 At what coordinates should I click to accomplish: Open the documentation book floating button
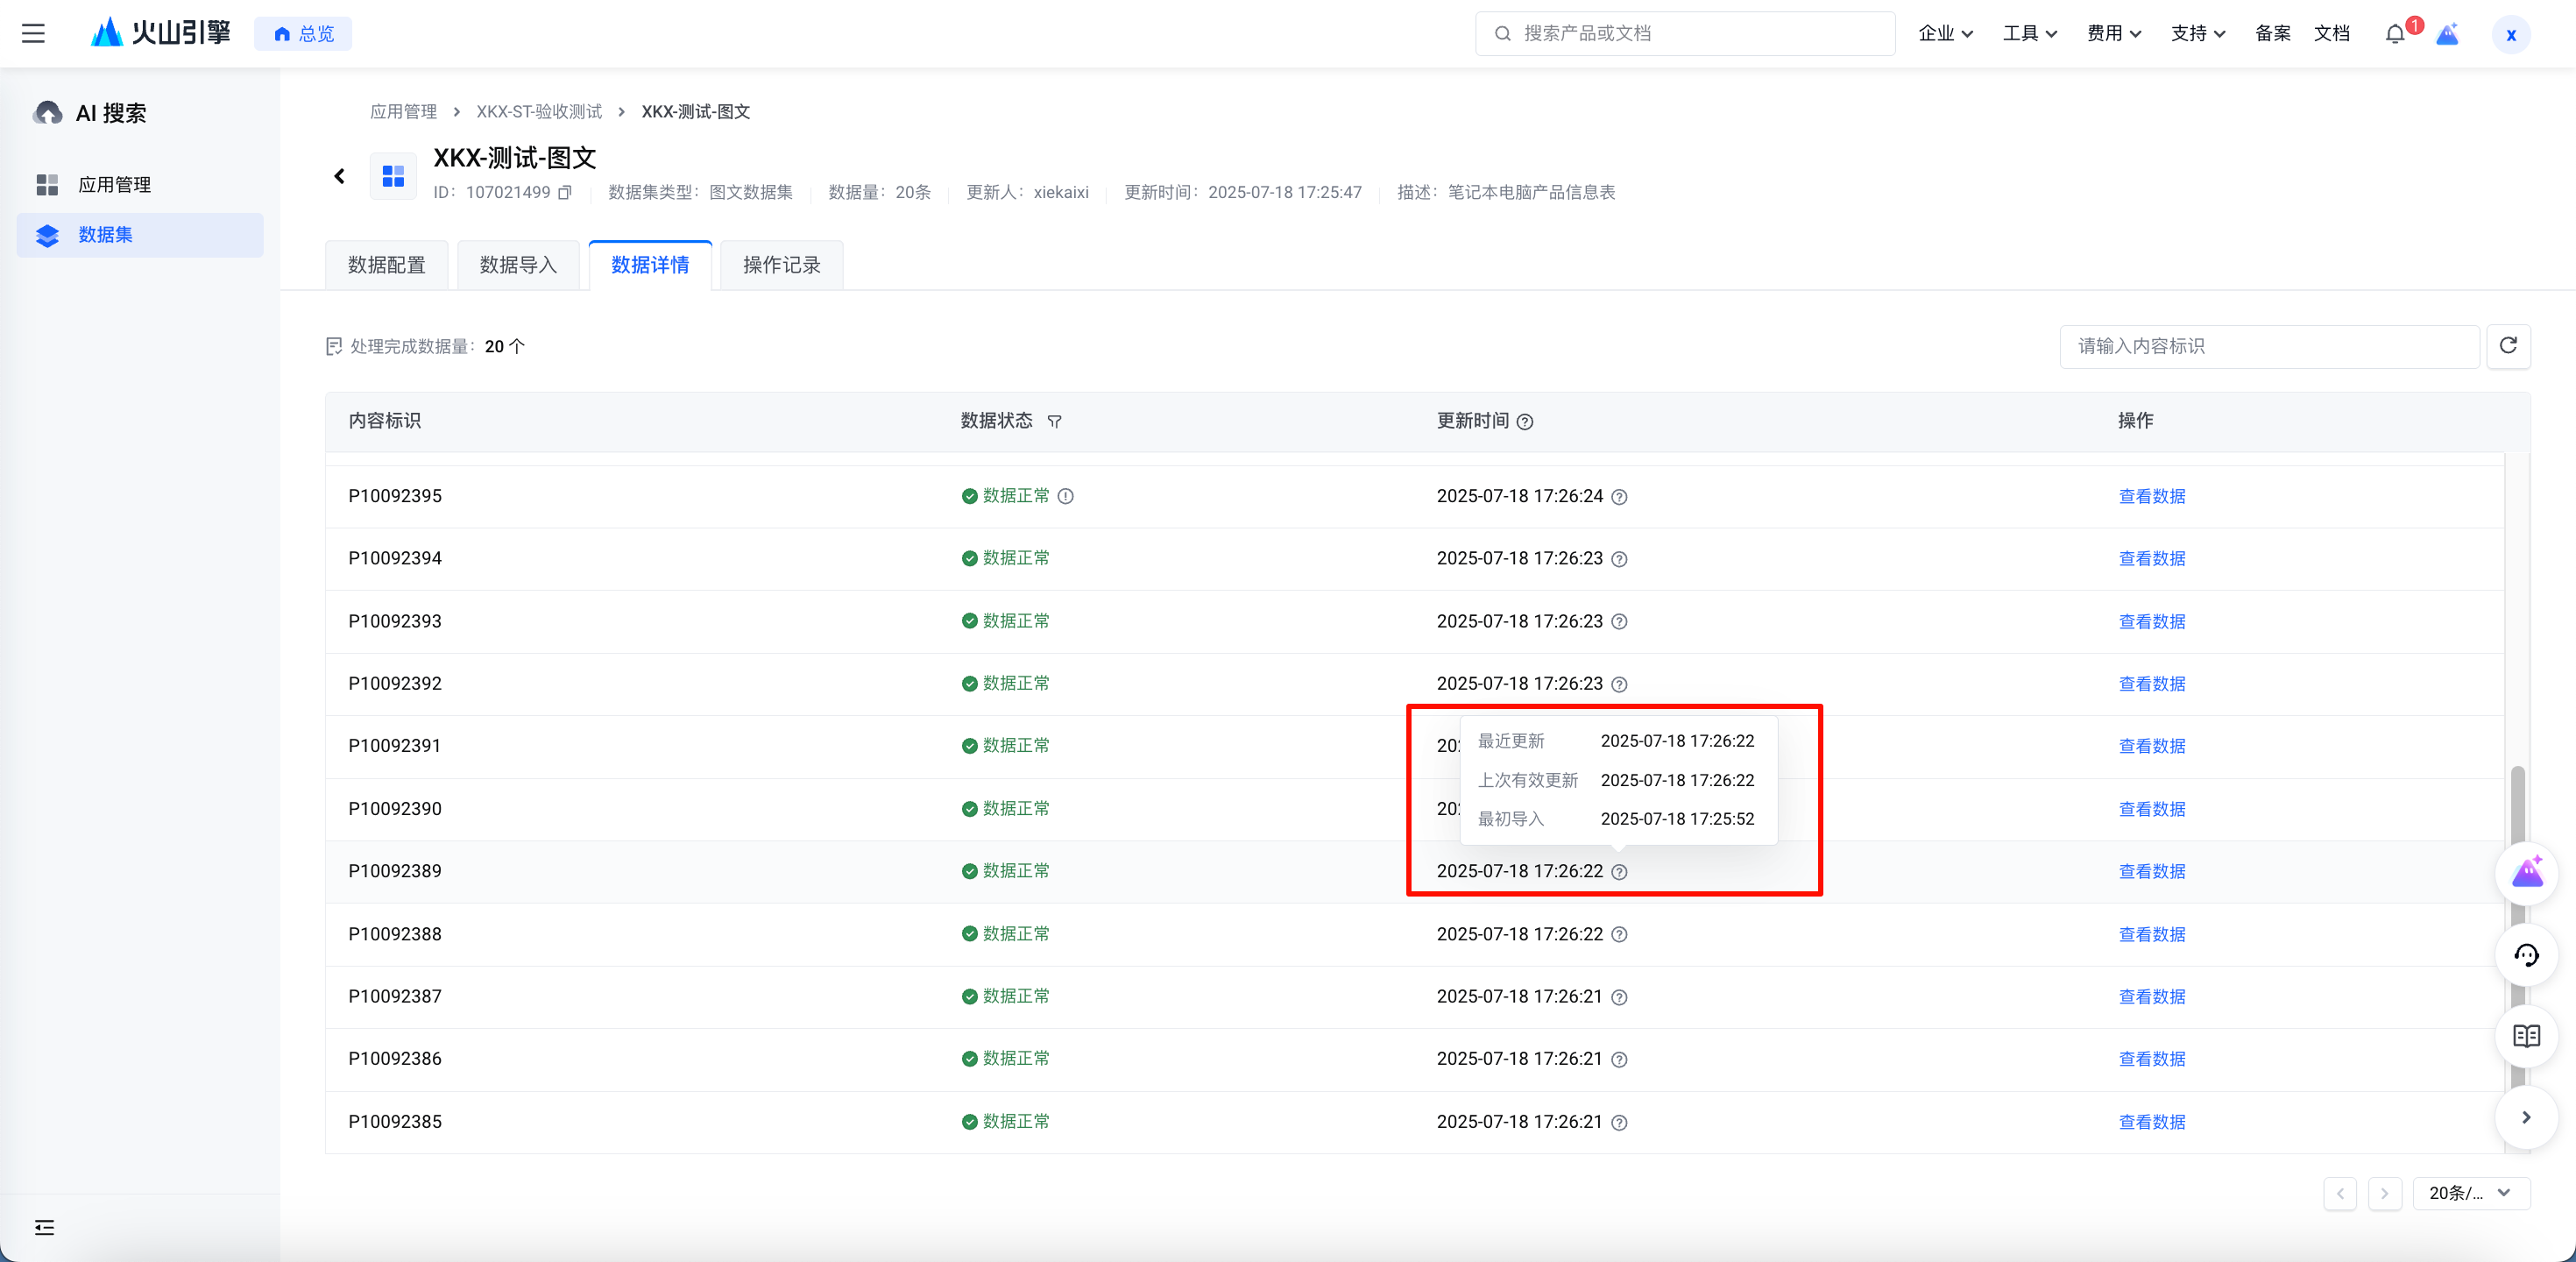point(2526,1036)
